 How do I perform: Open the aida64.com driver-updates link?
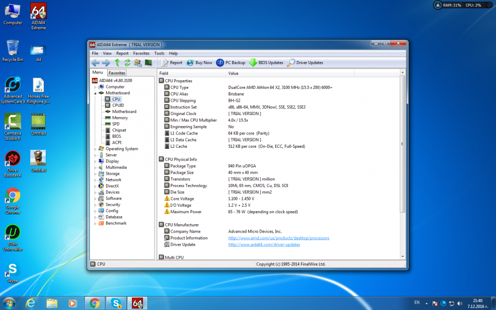[x=264, y=245]
